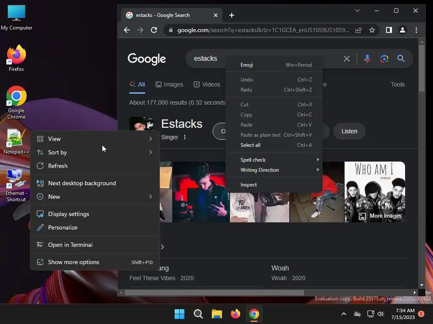Image resolution: width=433 pixels, height=324 pixels.
Task: Open Chrome's three-dot menu
Action: (416, 30)
